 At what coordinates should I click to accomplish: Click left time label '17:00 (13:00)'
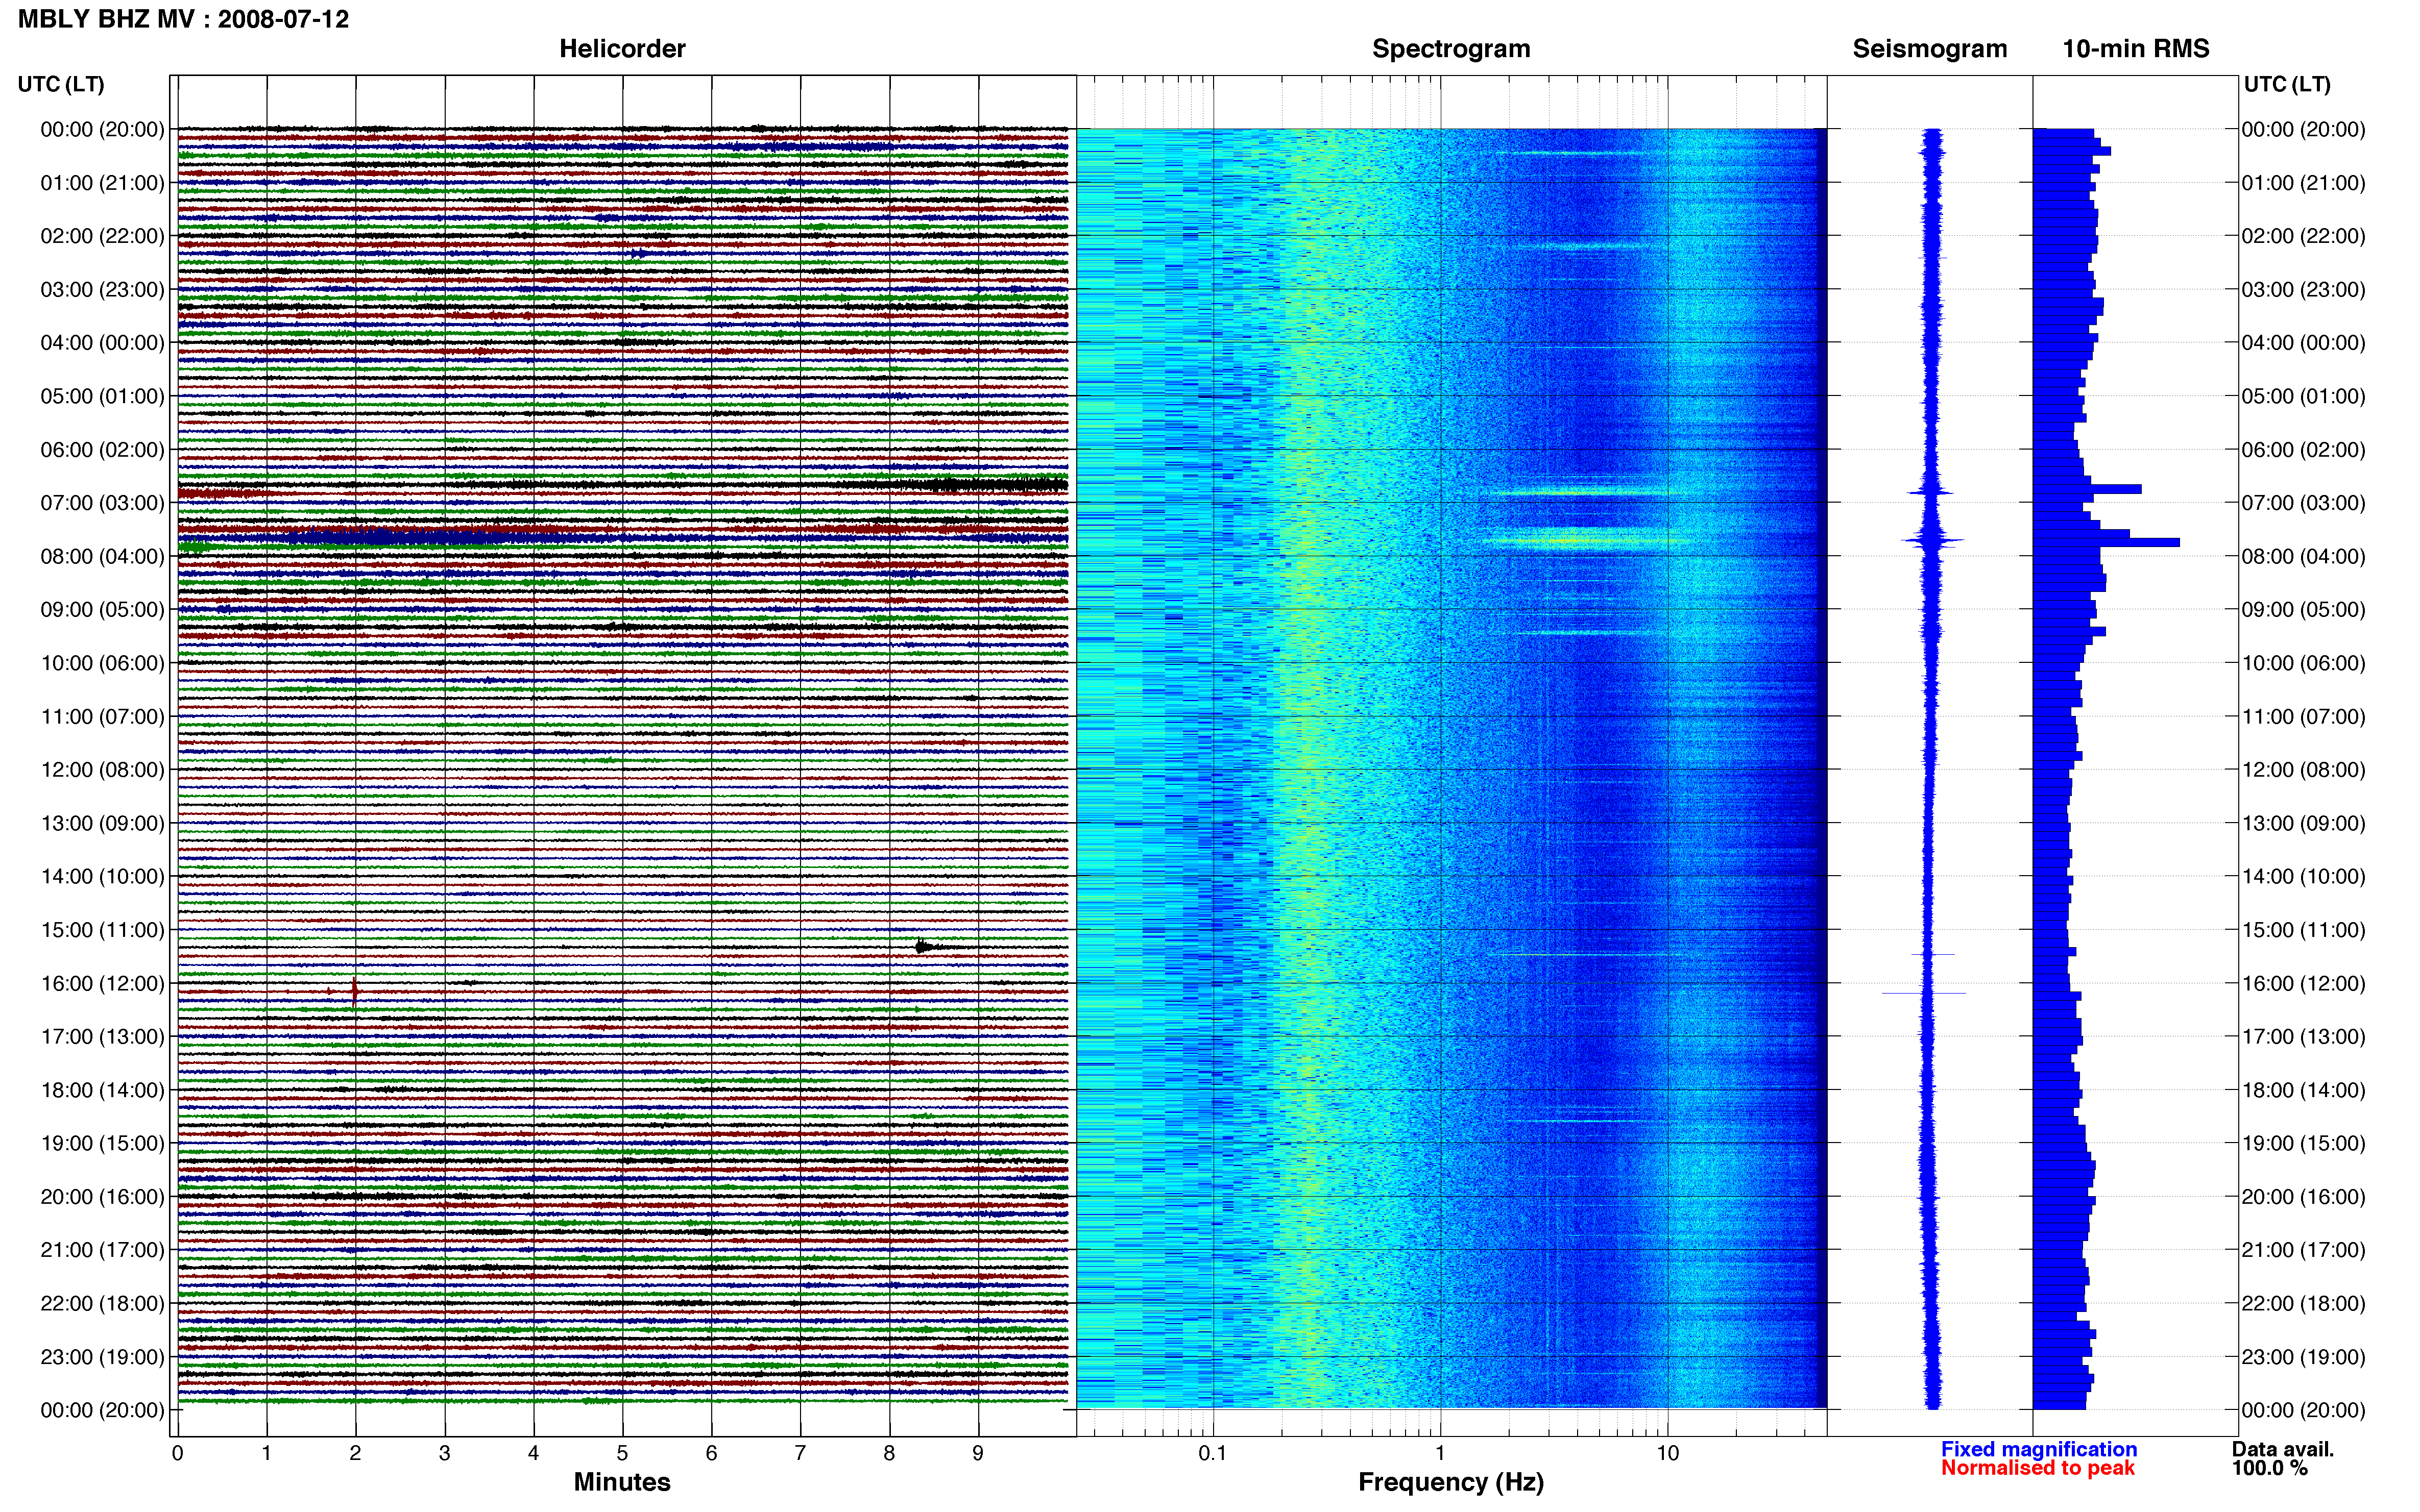(x=102, y=1037)
